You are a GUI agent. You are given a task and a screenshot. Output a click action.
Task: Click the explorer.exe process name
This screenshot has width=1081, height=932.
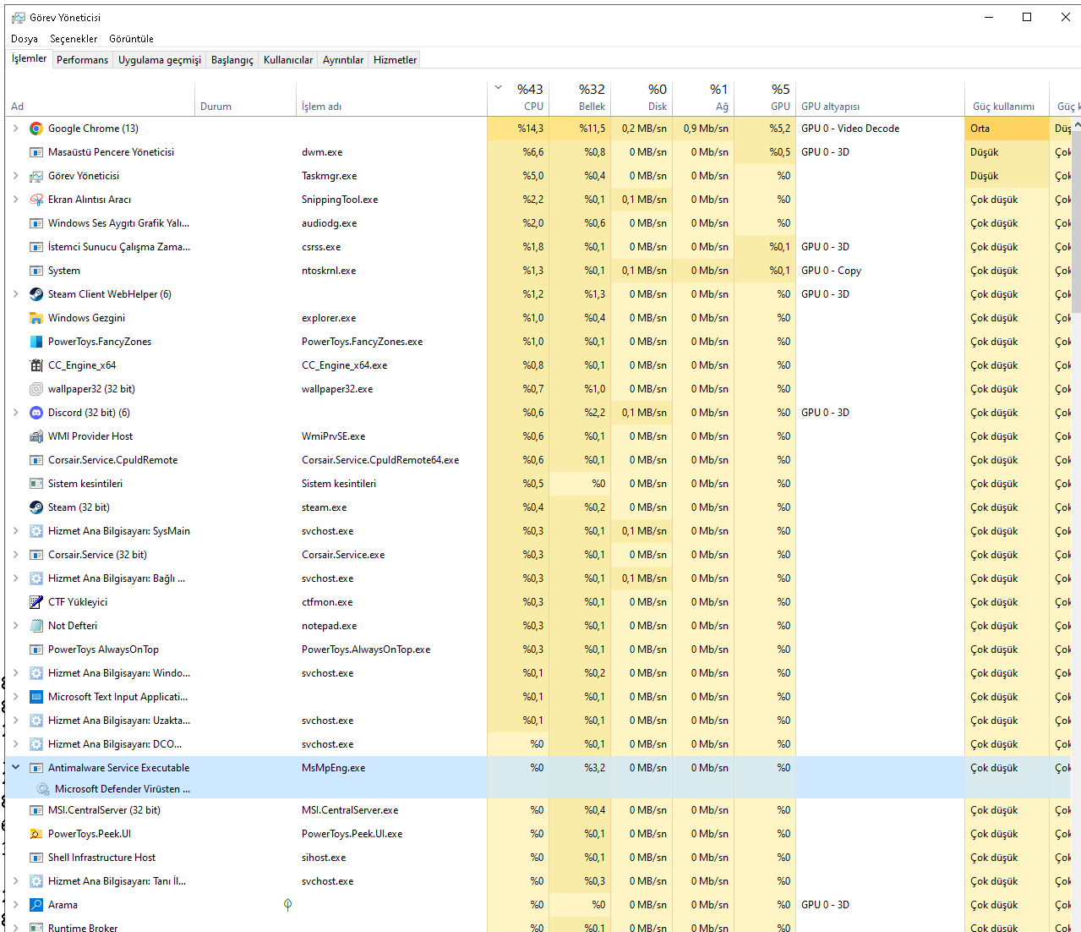[329, 318]
